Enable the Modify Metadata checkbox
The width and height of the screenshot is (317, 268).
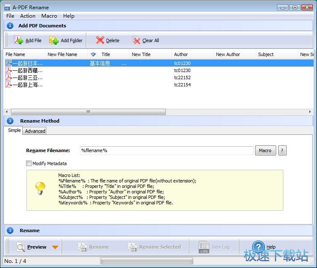point(29,163)
